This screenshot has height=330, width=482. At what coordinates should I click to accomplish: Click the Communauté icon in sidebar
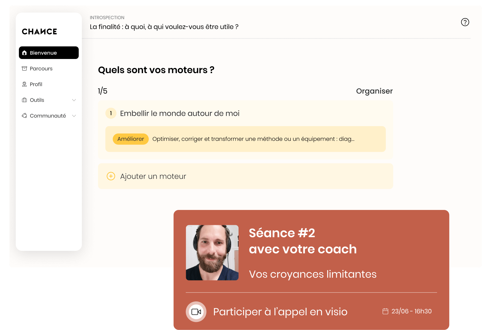[24, 116]
